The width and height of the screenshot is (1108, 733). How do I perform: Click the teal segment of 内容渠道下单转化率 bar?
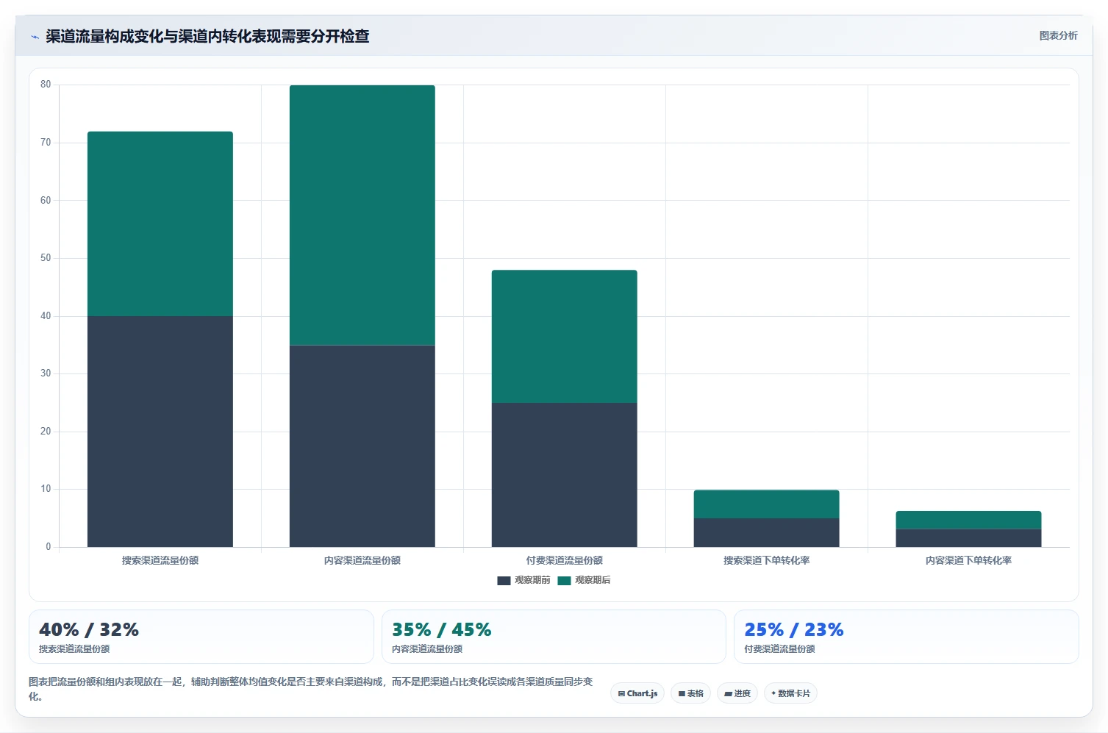(969, 521)
